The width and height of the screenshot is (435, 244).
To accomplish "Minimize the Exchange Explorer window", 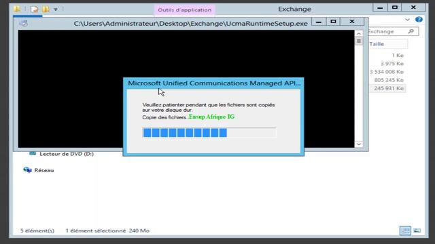I will tap(380, 7).
